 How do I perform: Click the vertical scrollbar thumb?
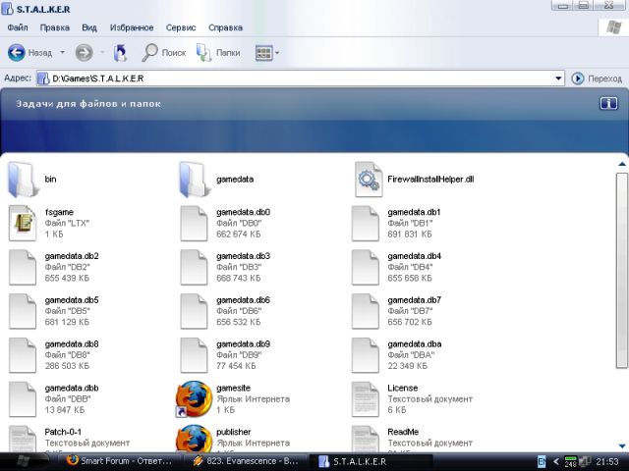tap(622, 271)
